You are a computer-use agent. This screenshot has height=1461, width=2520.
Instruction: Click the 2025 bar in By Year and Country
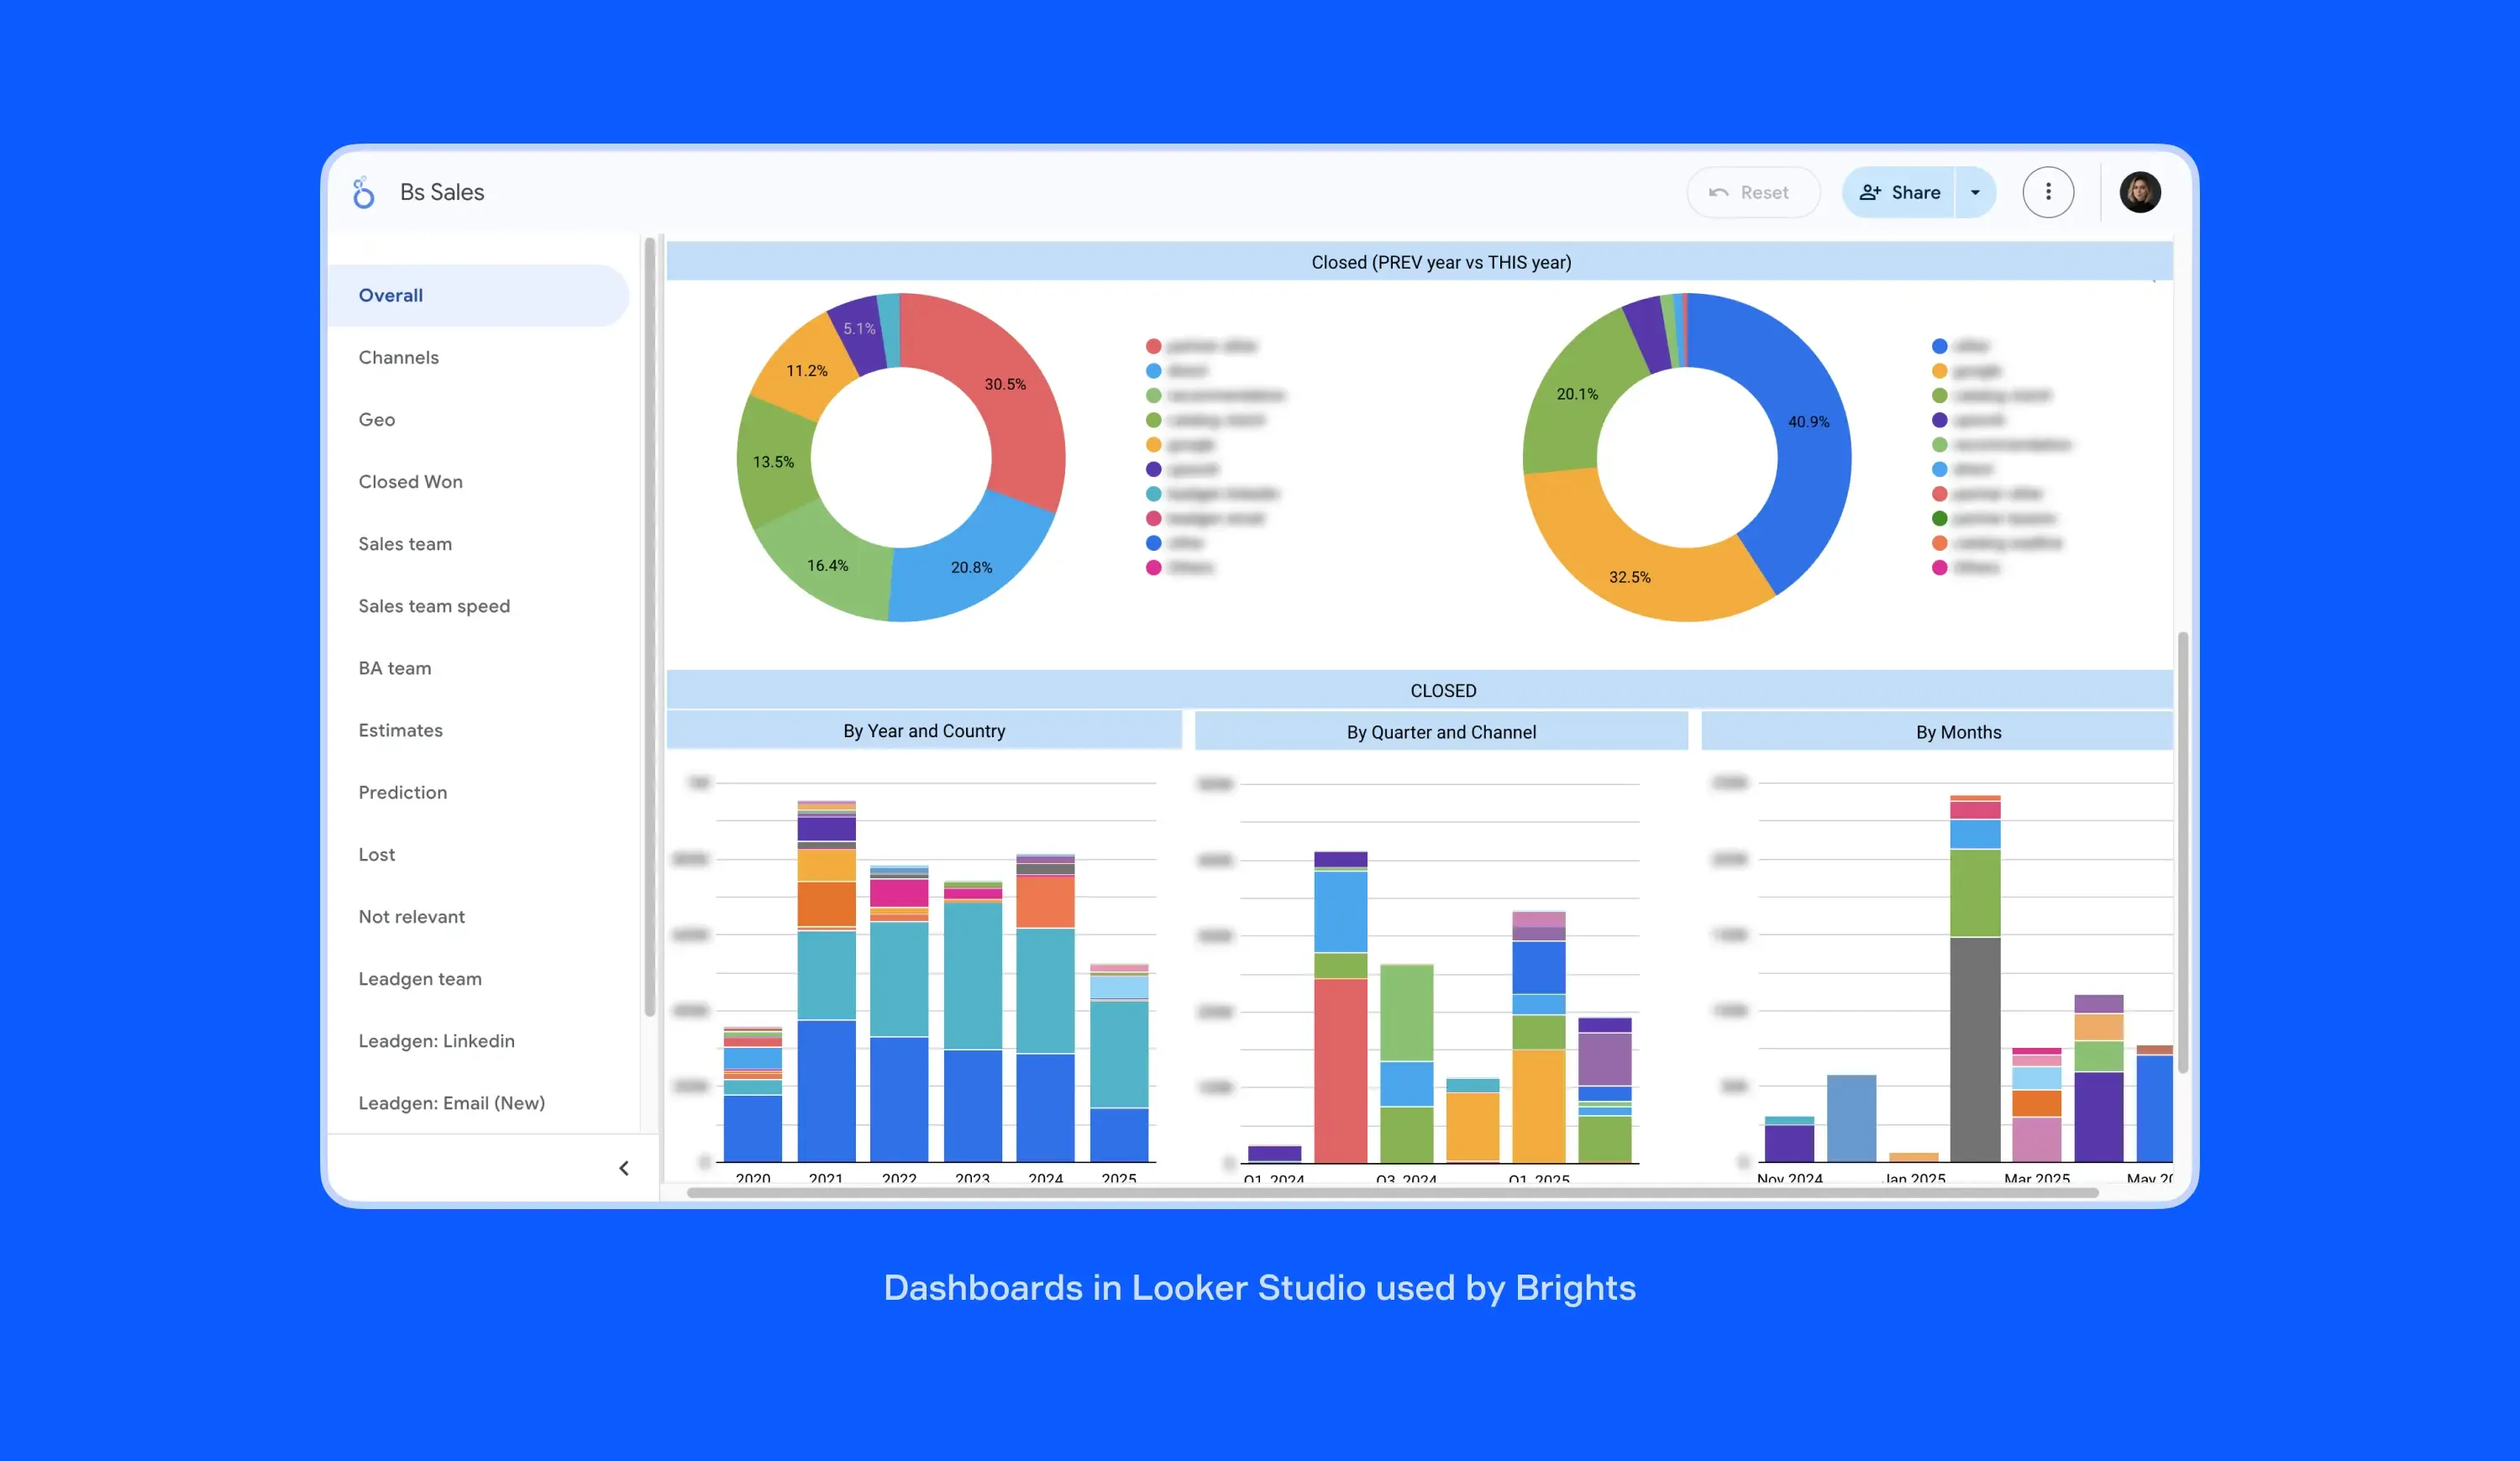point(1119,1062)
